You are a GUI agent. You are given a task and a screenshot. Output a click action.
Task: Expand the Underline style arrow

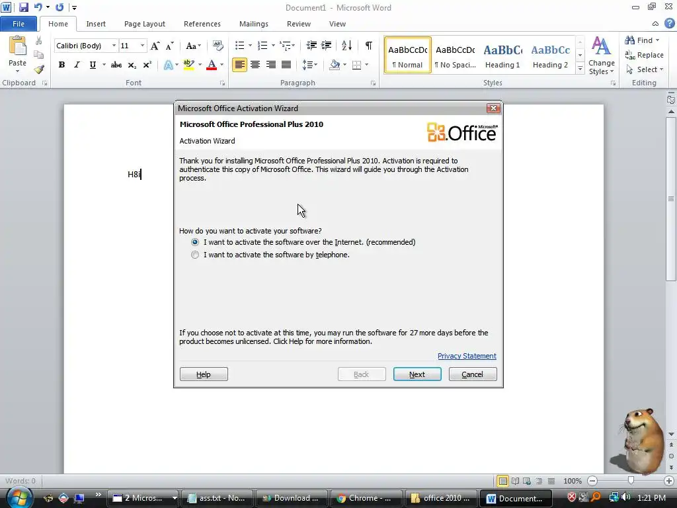coord(104,65)
